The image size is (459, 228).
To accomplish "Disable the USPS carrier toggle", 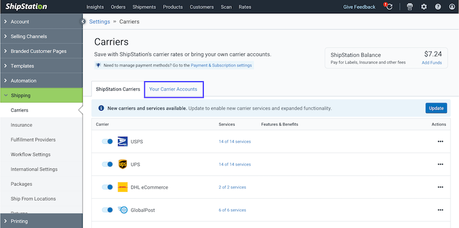I will point(107,141).
